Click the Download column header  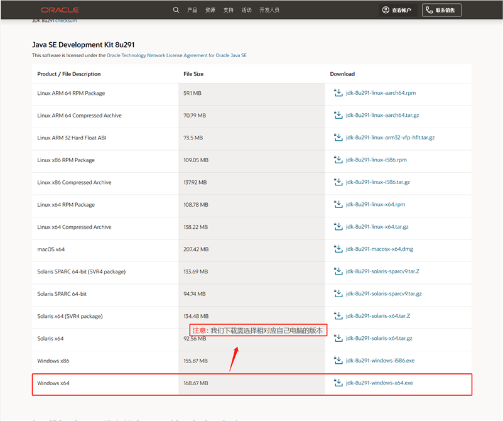pos(342,74)
